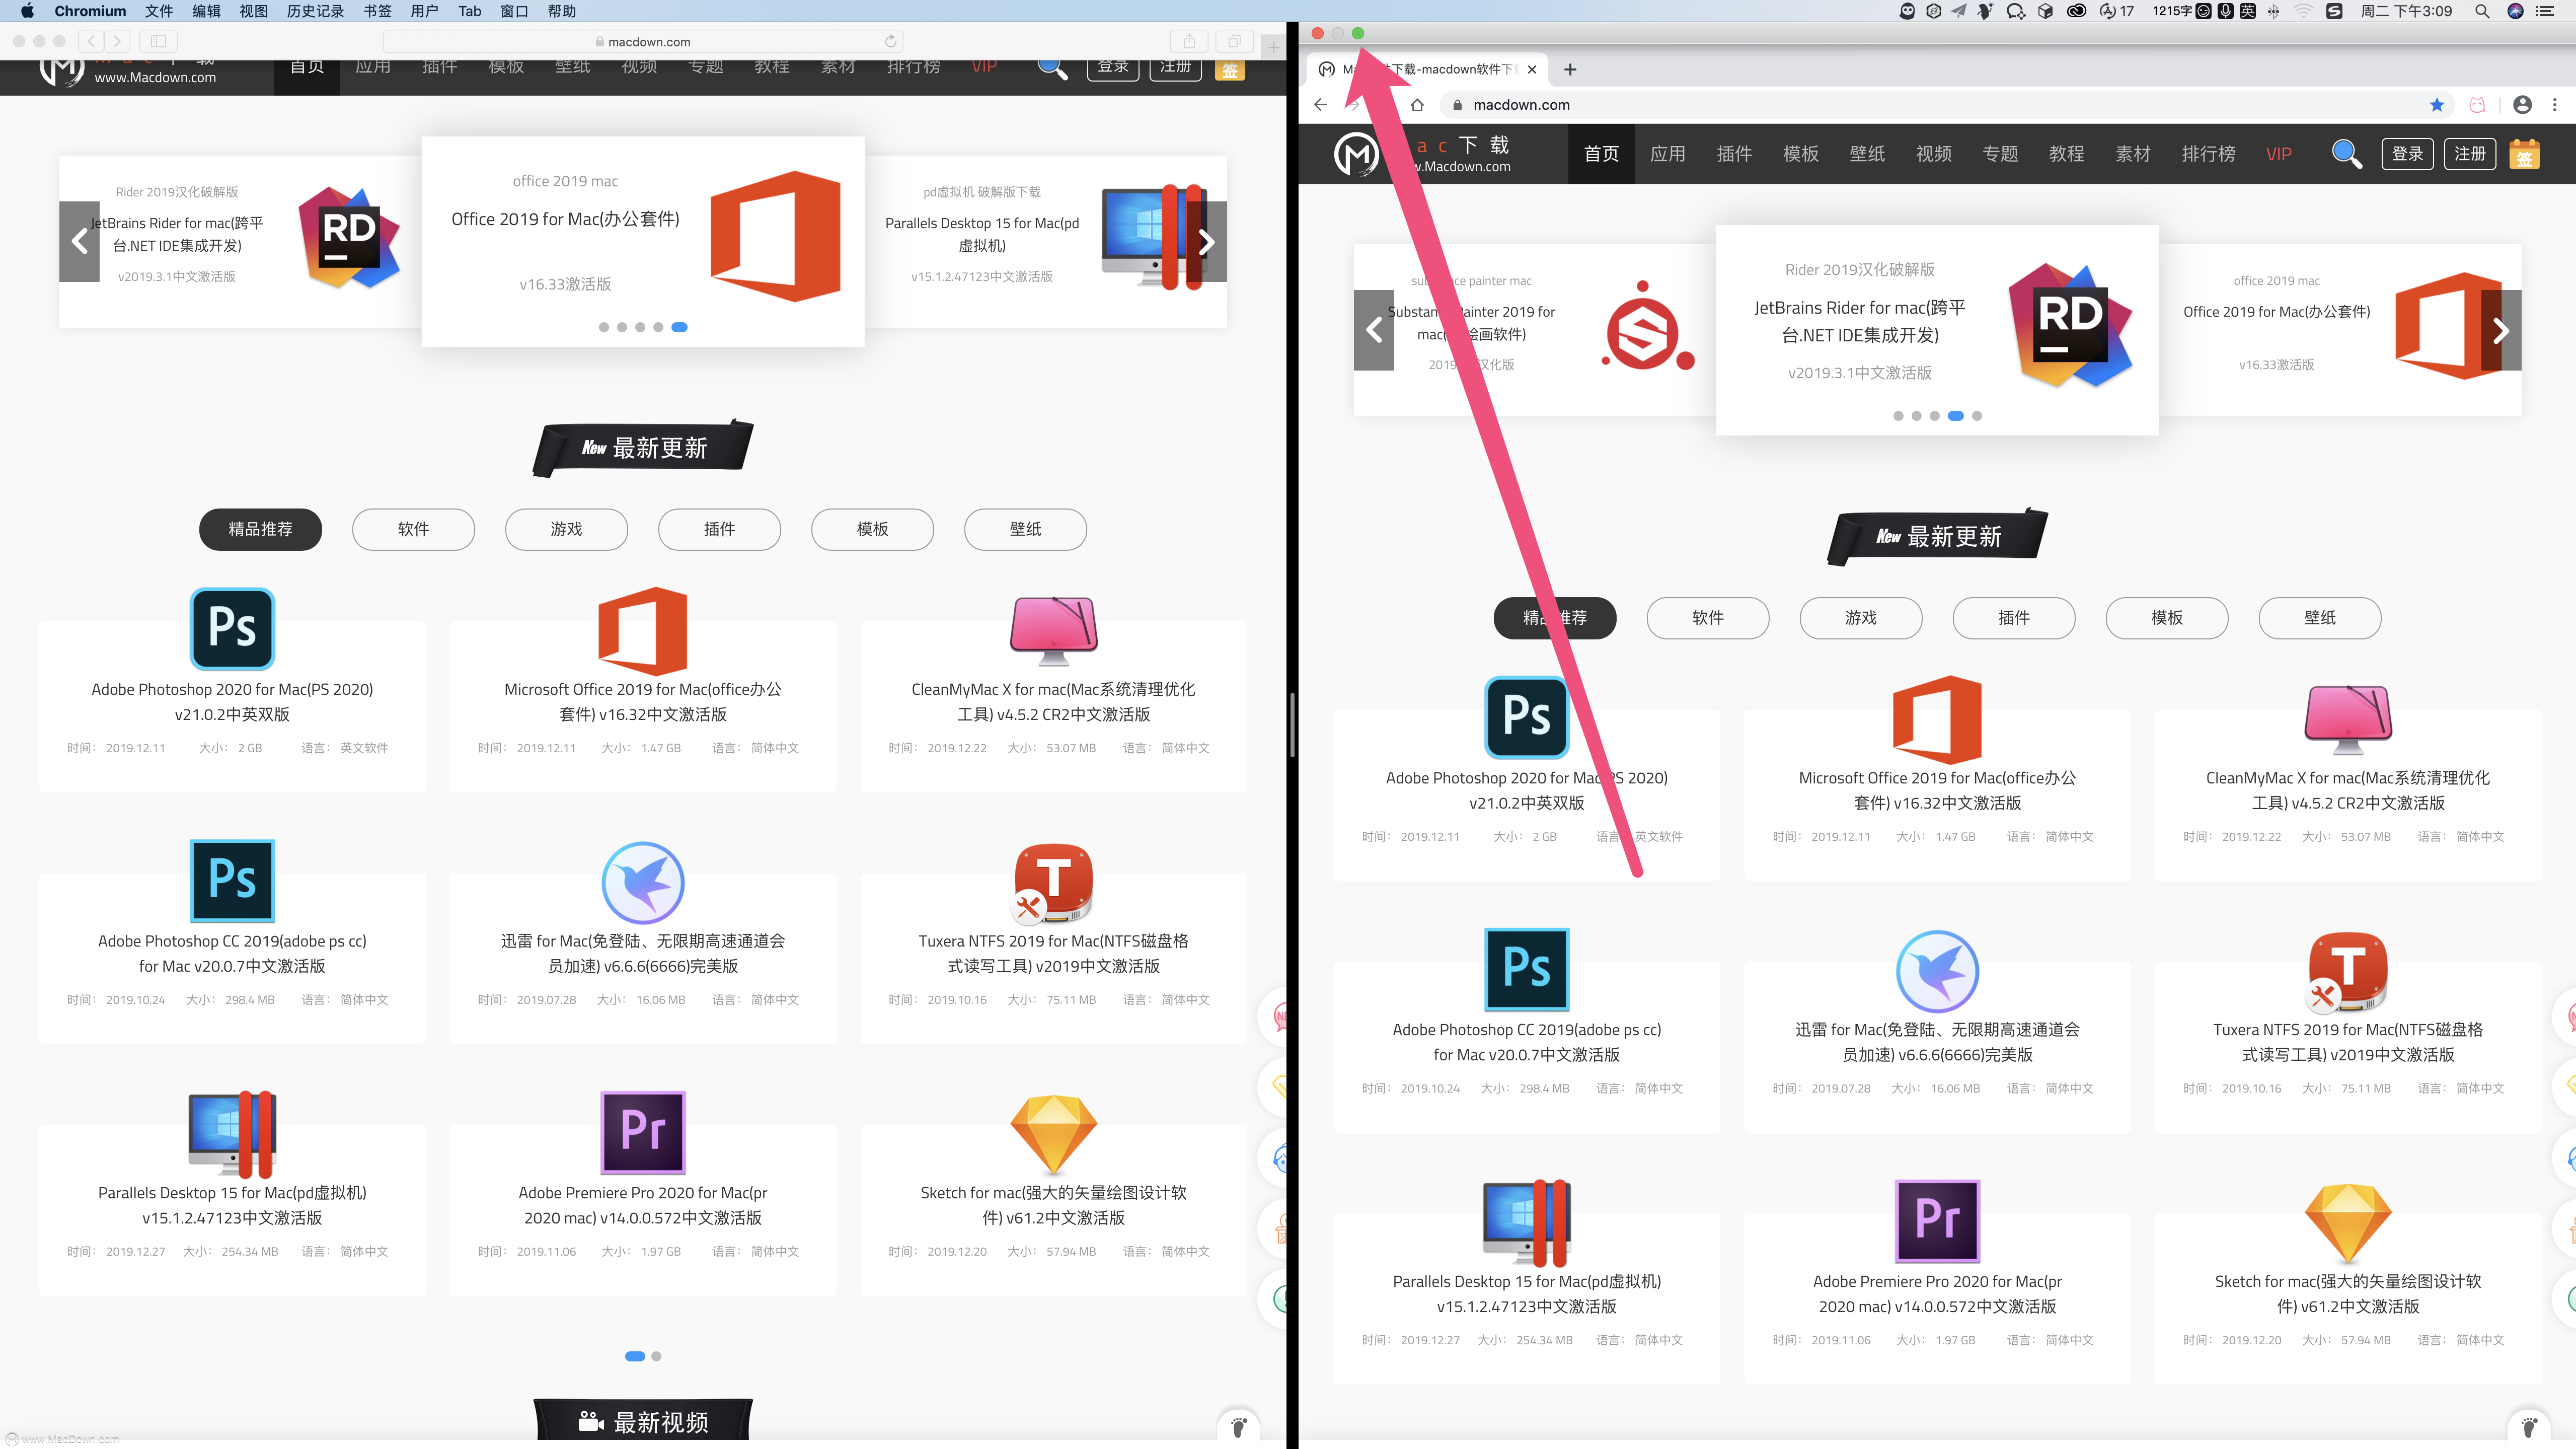Click the Rider RD icon in right carousel
Viewport: 2576px width, 1449px height.
pyautogui.click(x=2070, y=324)
